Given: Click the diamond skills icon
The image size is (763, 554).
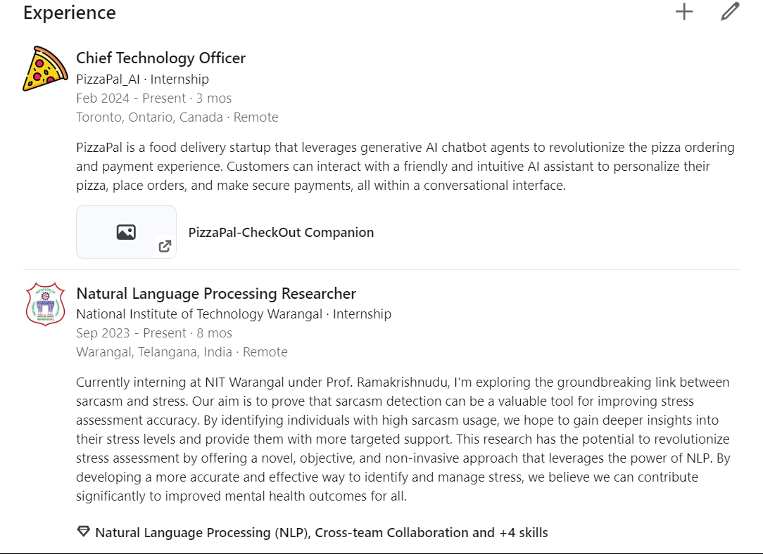Looking at the screenshot, I should [83, 532].
